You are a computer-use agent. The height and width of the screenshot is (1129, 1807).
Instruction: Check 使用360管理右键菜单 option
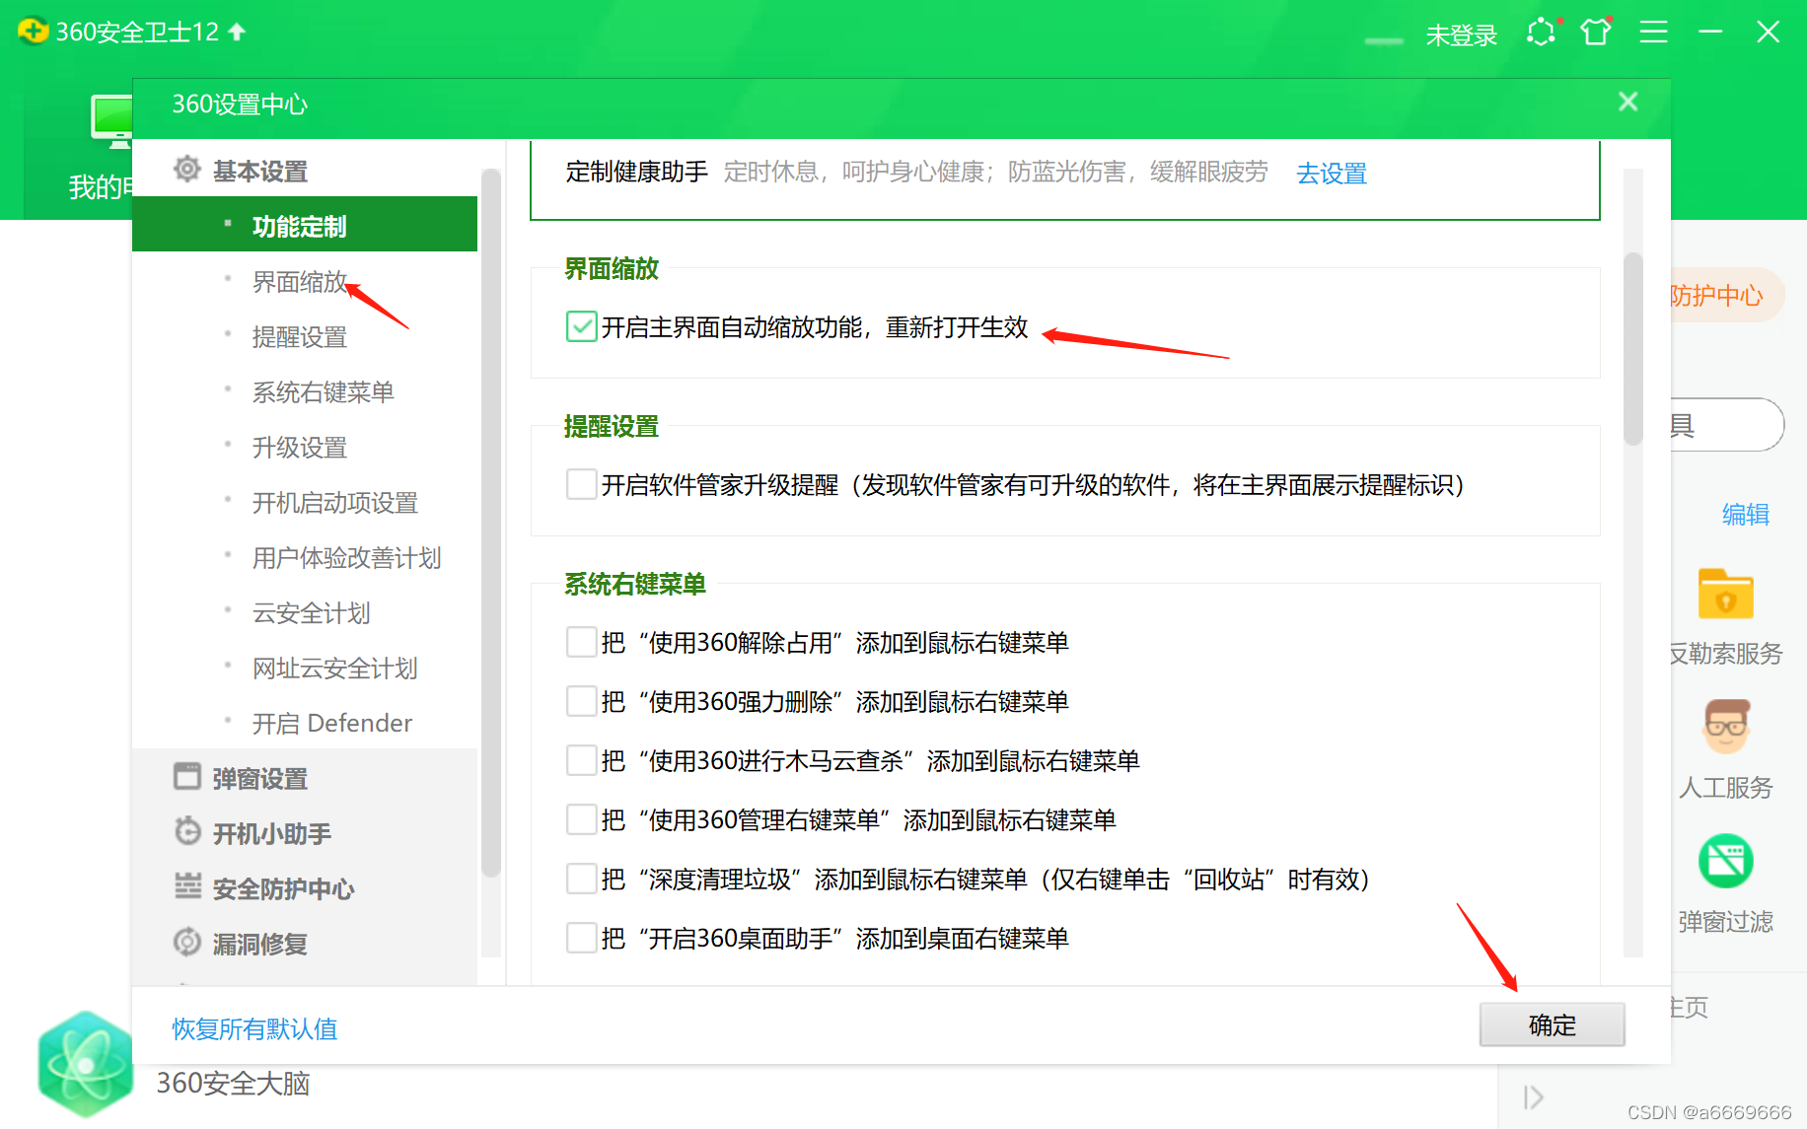point(582,819)
